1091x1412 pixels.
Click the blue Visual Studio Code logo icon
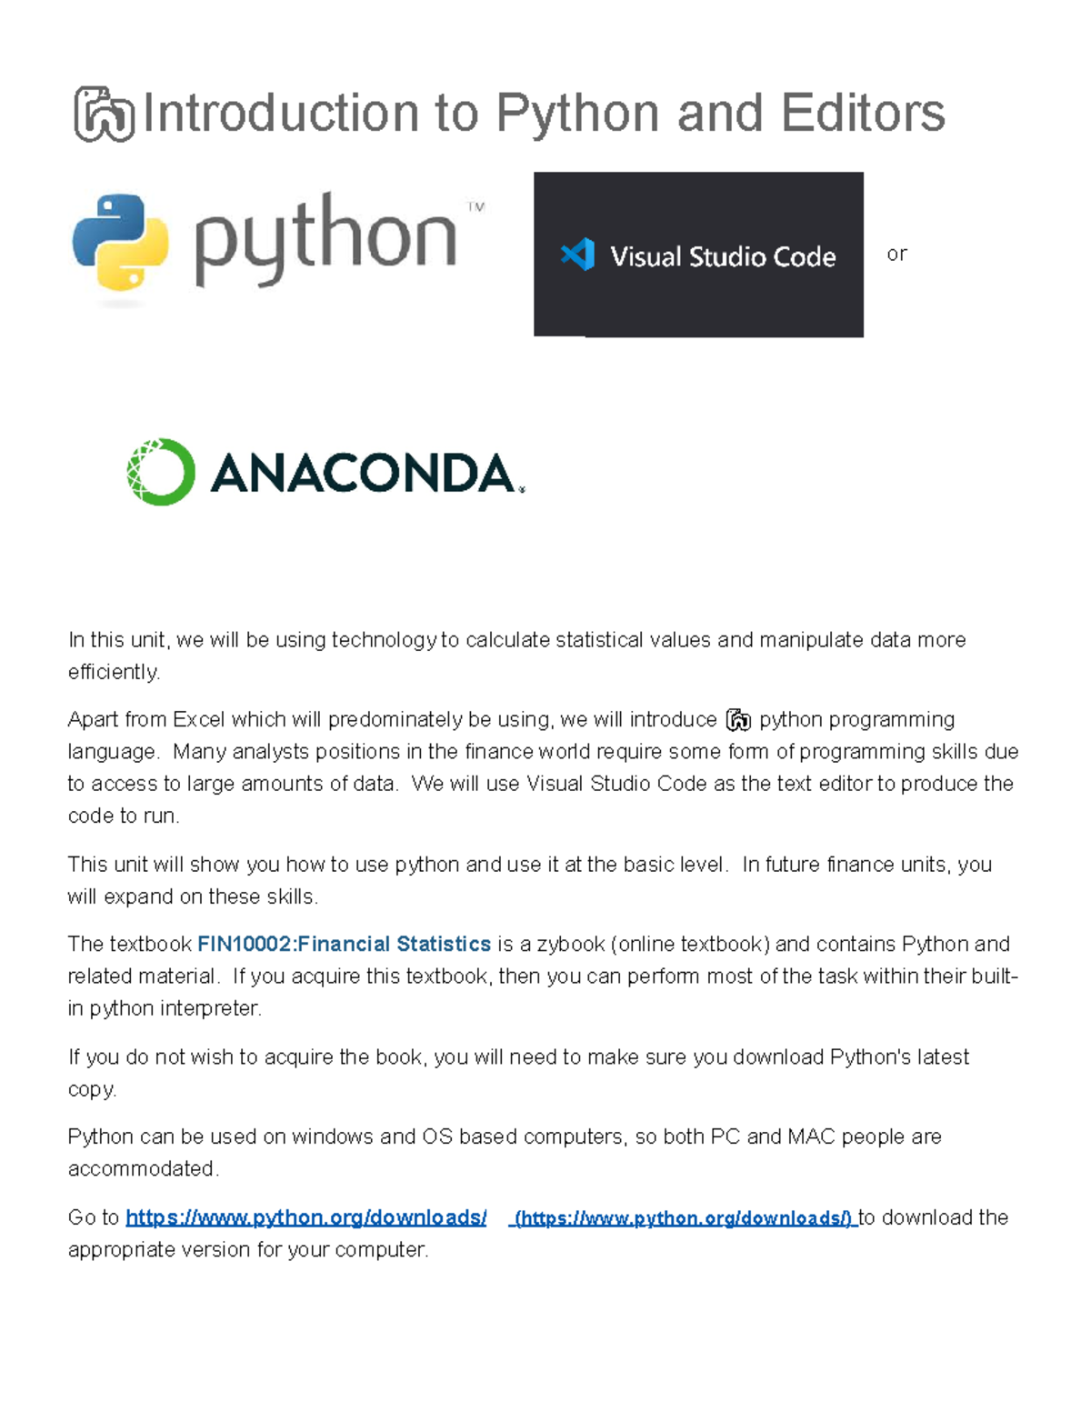(x=578, y=255)
